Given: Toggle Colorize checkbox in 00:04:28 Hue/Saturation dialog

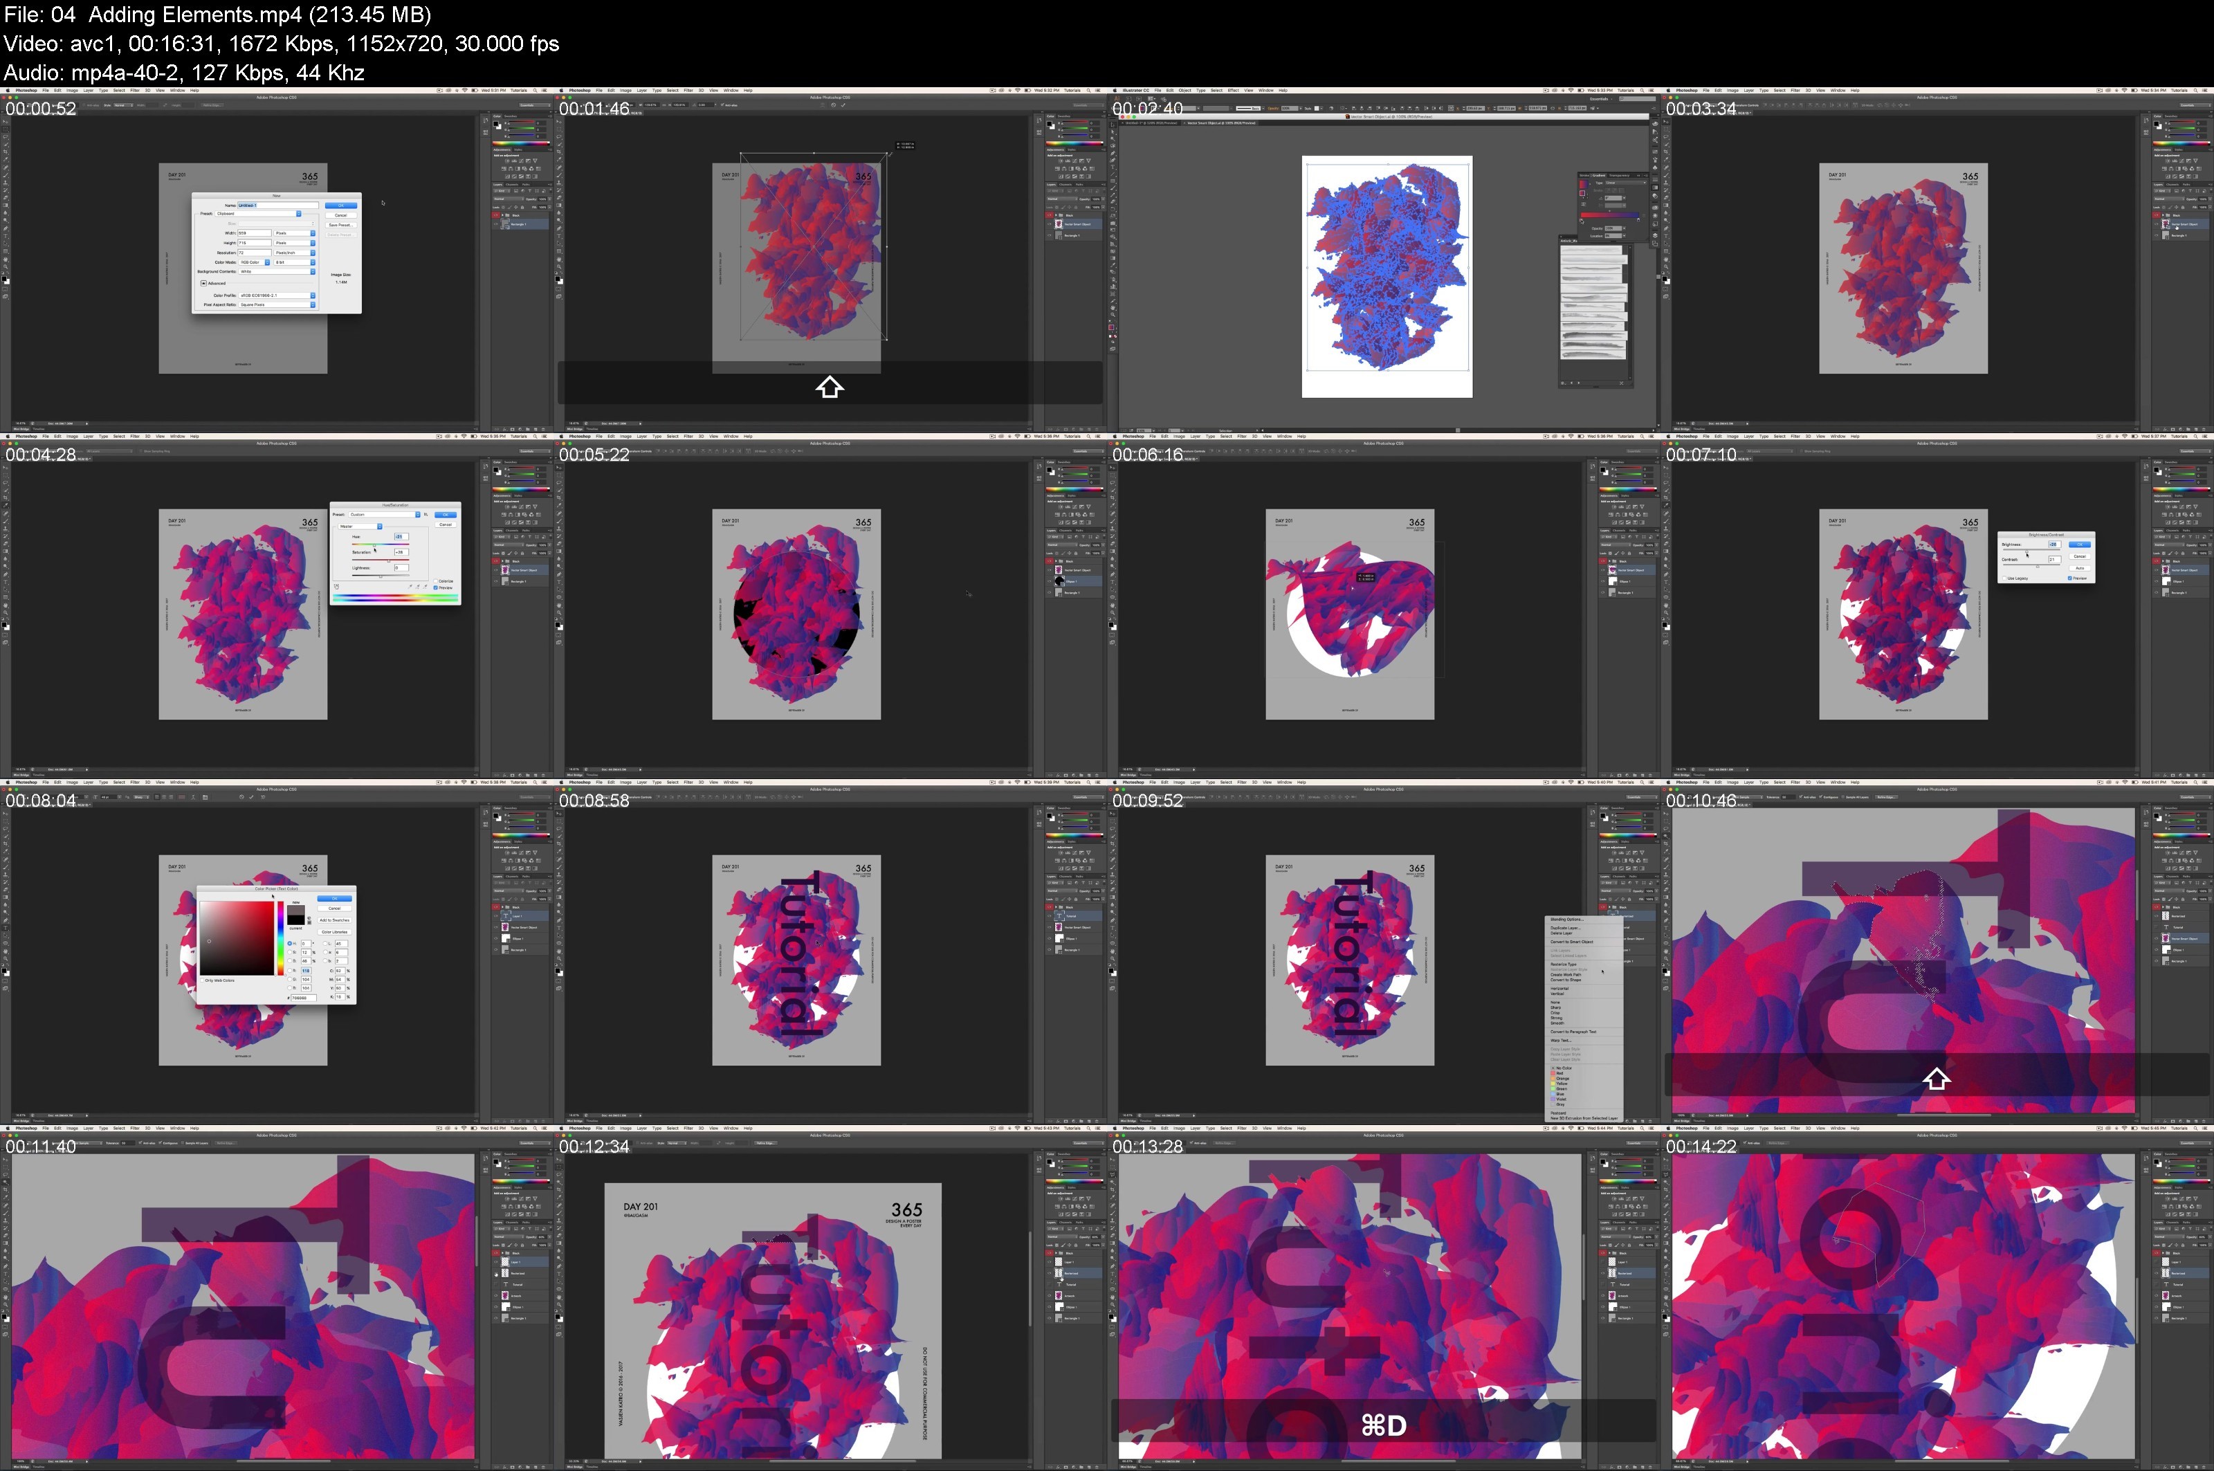Looking at the screenshot, I should coord(435,581).
